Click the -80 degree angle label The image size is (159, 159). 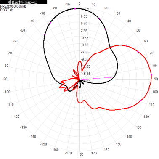[x=6, y=66]
